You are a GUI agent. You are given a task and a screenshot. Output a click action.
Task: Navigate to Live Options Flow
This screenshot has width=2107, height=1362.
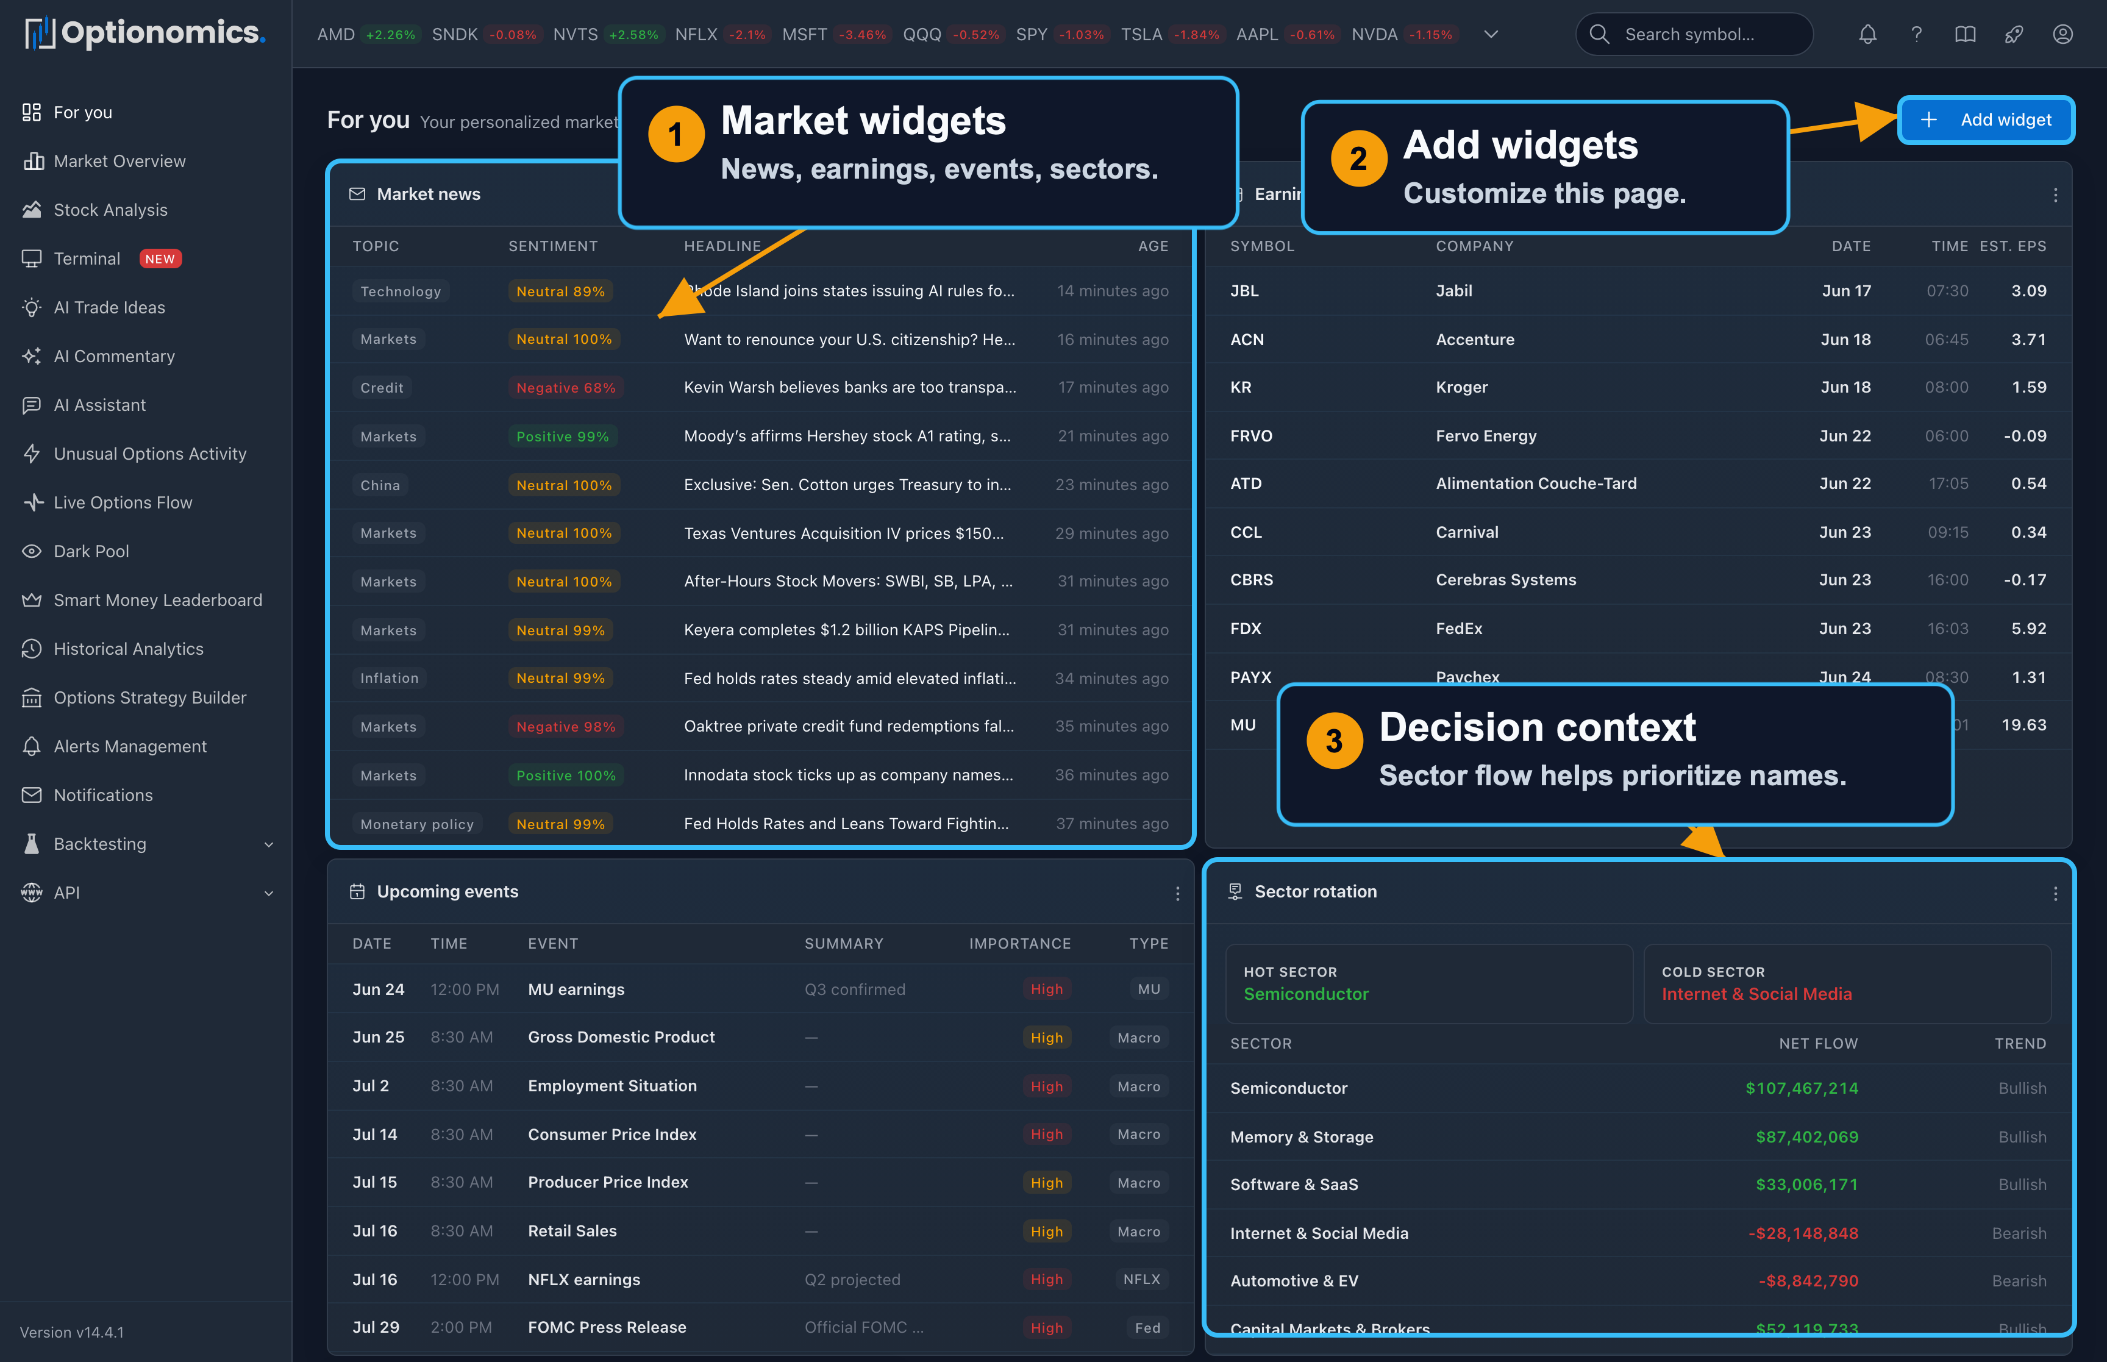[123, 502]
